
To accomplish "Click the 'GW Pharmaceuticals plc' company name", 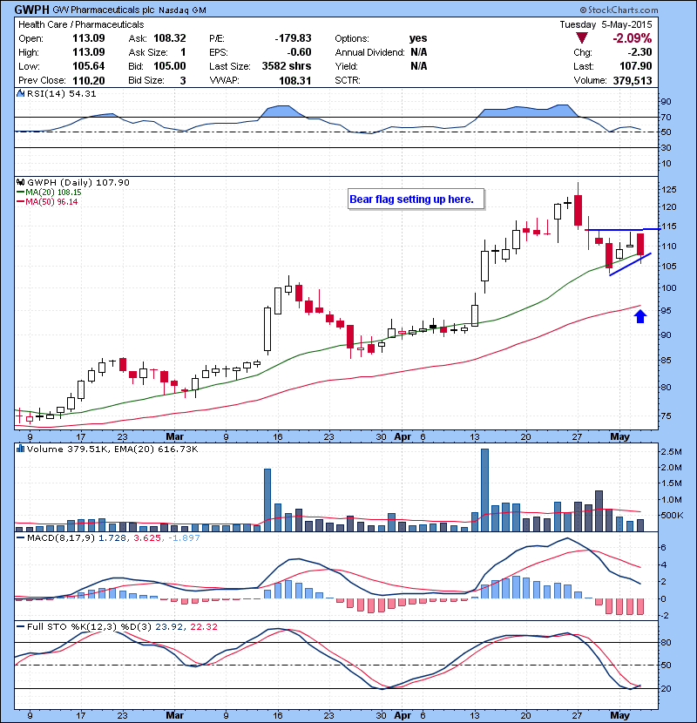I will (104, 10).
